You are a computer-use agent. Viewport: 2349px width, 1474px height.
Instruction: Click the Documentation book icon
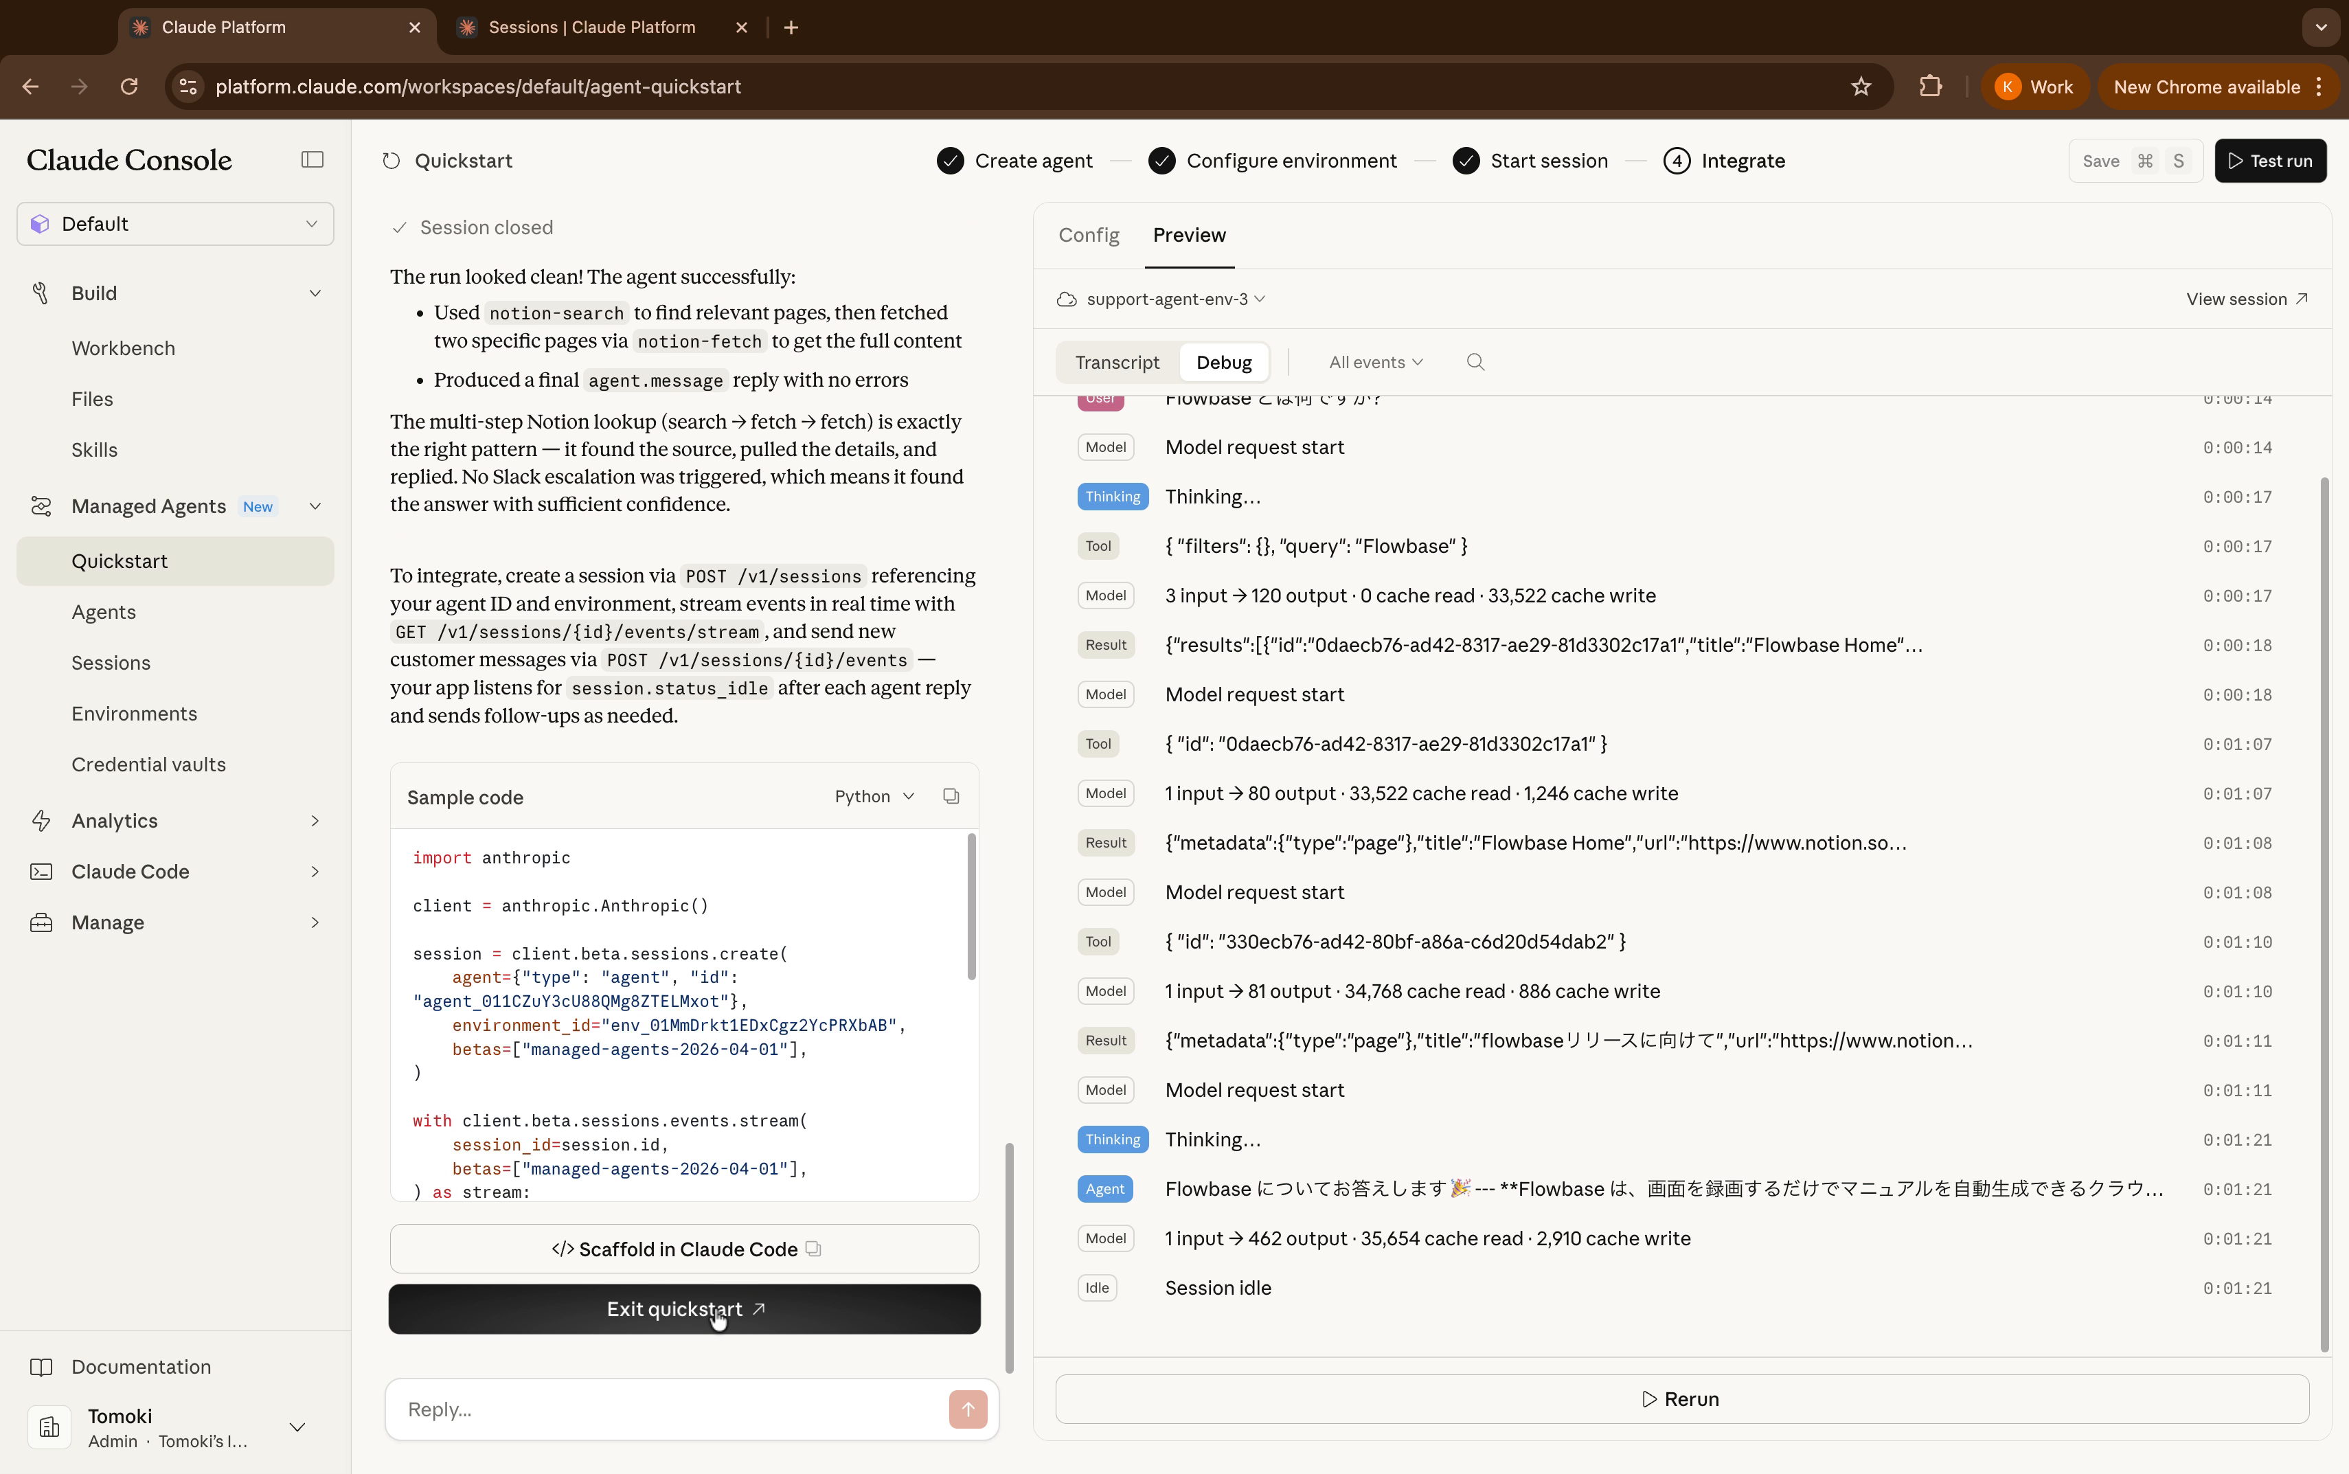pos(40,1367)
